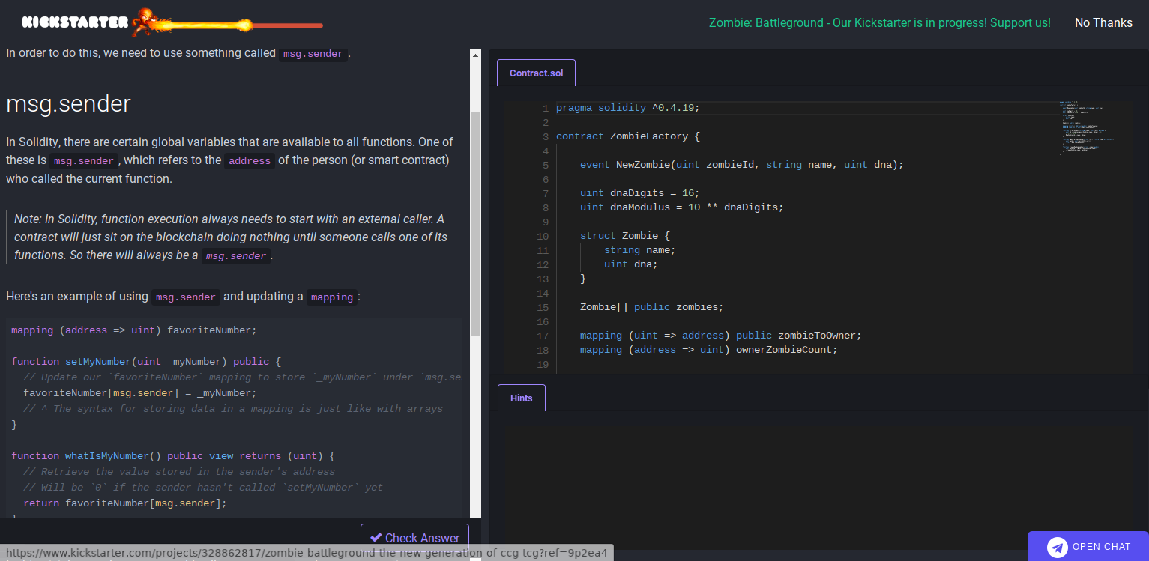This screenshot has width=1149, height=561.
Task: Click line number 10 in gutter
Action: tap(542, 236)
